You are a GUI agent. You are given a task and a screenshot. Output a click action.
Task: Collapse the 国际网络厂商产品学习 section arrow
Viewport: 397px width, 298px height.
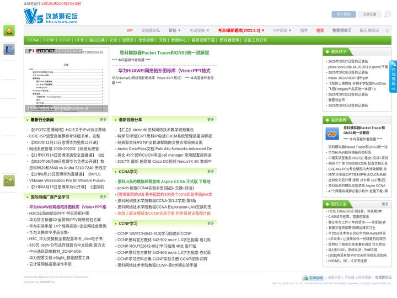point(28,197)
